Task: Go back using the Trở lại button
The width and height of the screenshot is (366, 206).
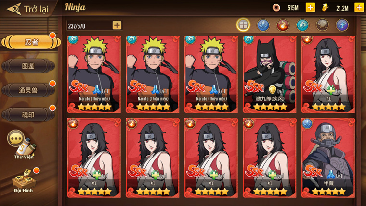Action: (x=27, y=9)
